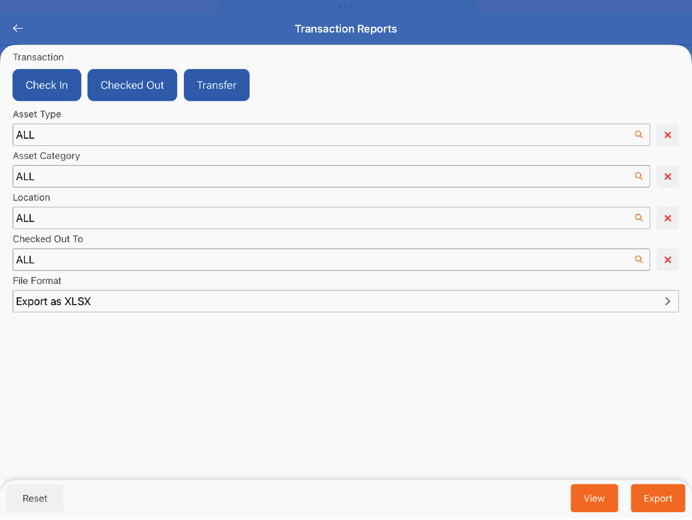Tap the three-dot multitasking indicator
The width and height of the screenshot is (692, 520).
point(345,6)
